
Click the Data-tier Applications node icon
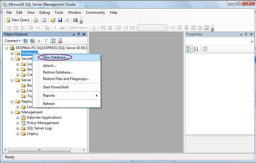click(x=23, y=117)
